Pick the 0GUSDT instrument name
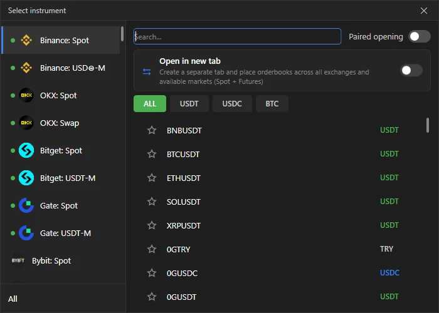439x313 pixels. pyautogui.click(x=181, y=297)
